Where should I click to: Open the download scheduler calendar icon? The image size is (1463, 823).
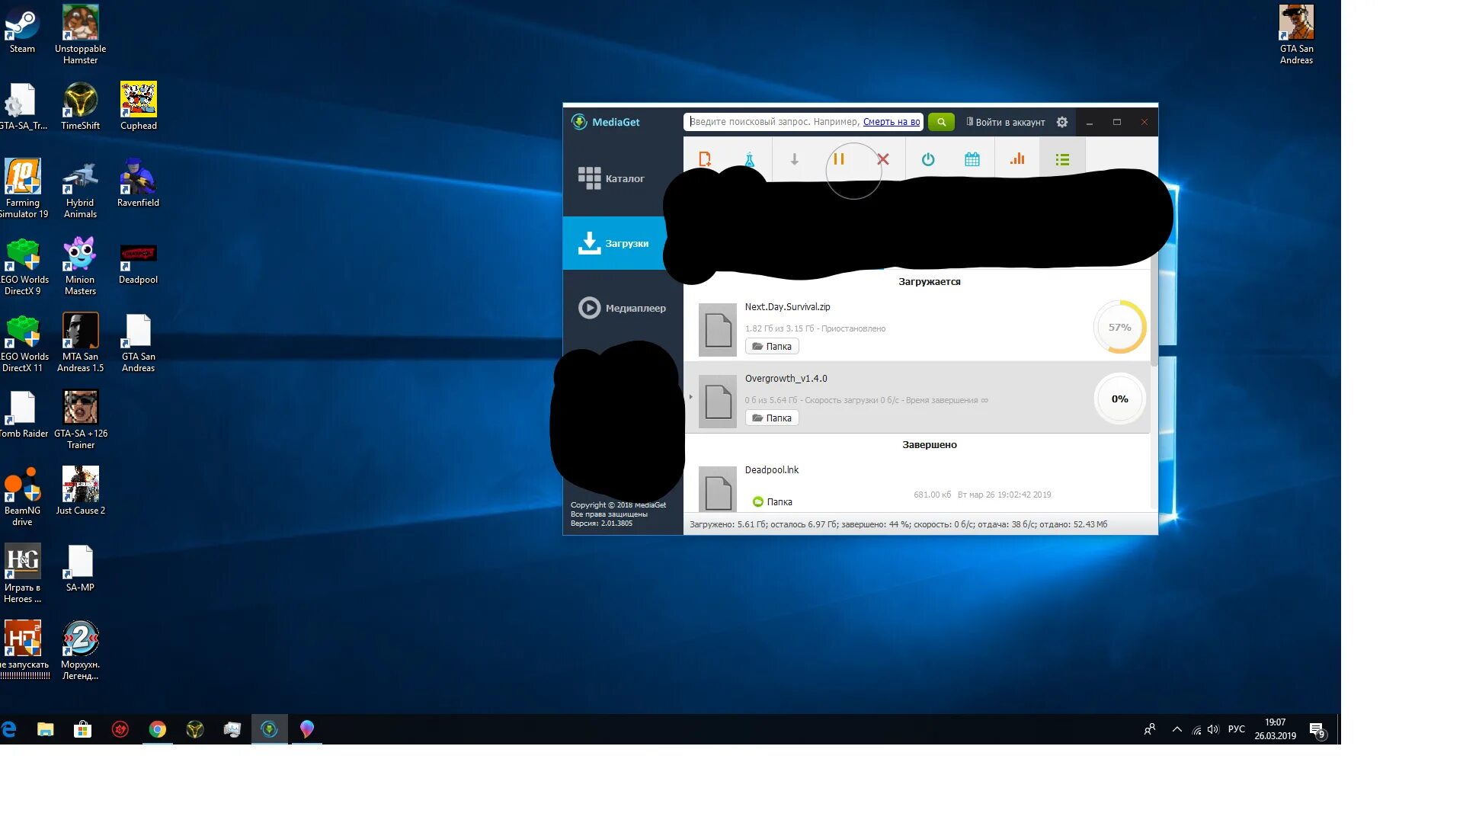972,159
